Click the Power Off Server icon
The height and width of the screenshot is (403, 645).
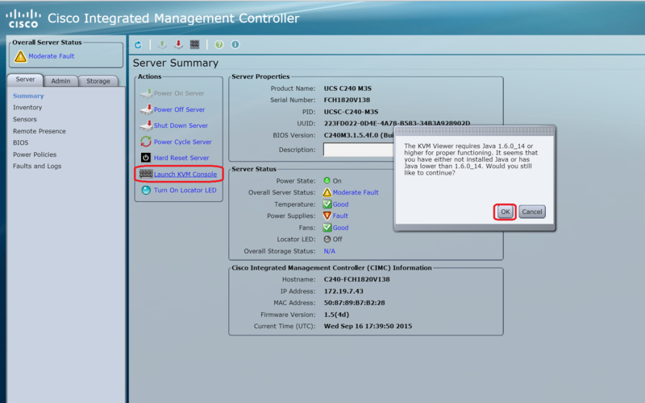point(146,109)
